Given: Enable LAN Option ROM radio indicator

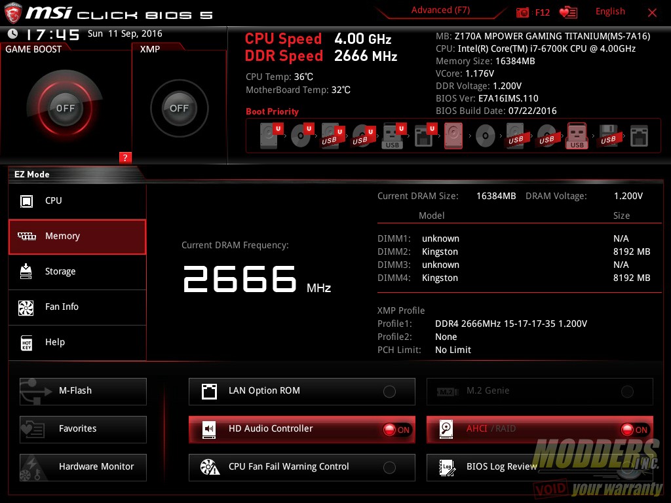Looking at the screenshot, I should 389,392.
